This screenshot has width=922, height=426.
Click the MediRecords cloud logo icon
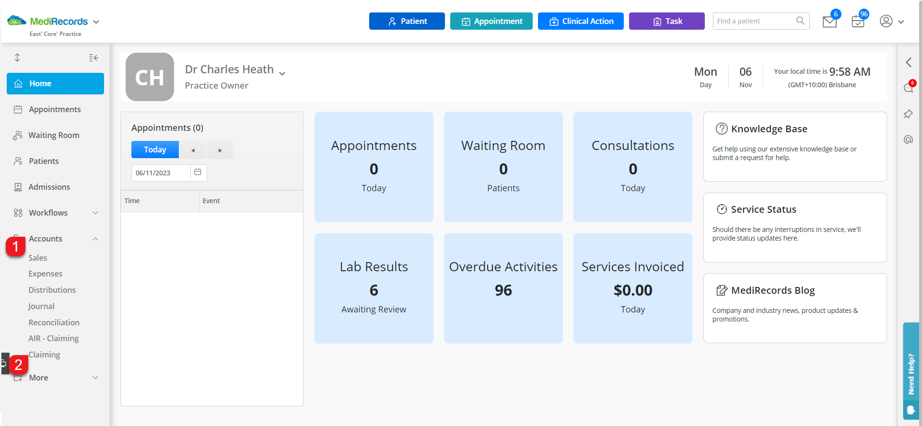coord(17,21)
